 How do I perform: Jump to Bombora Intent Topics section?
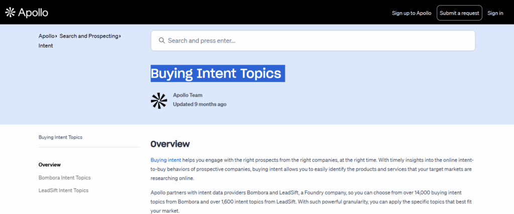pyautogui.click(x=64, y=177)
